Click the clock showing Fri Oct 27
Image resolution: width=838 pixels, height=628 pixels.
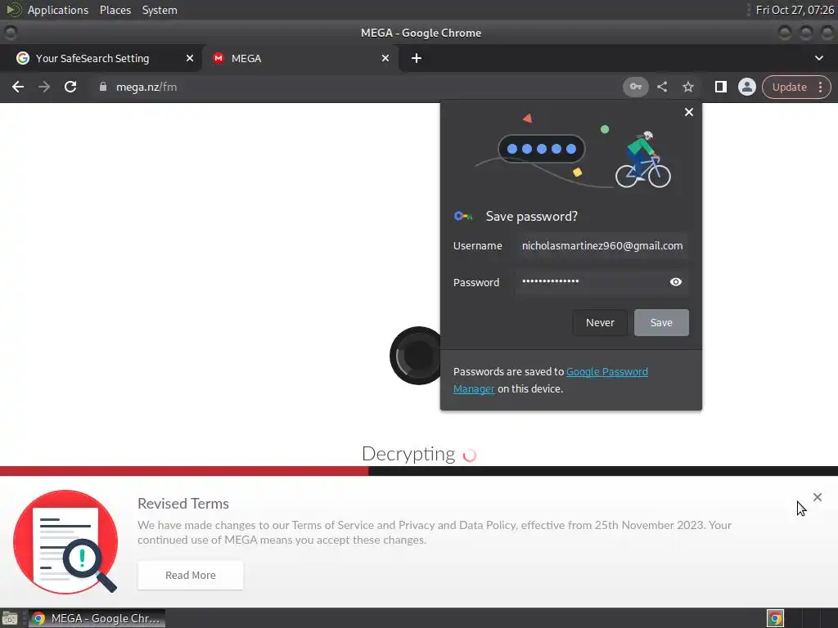(x=795, y=10)
